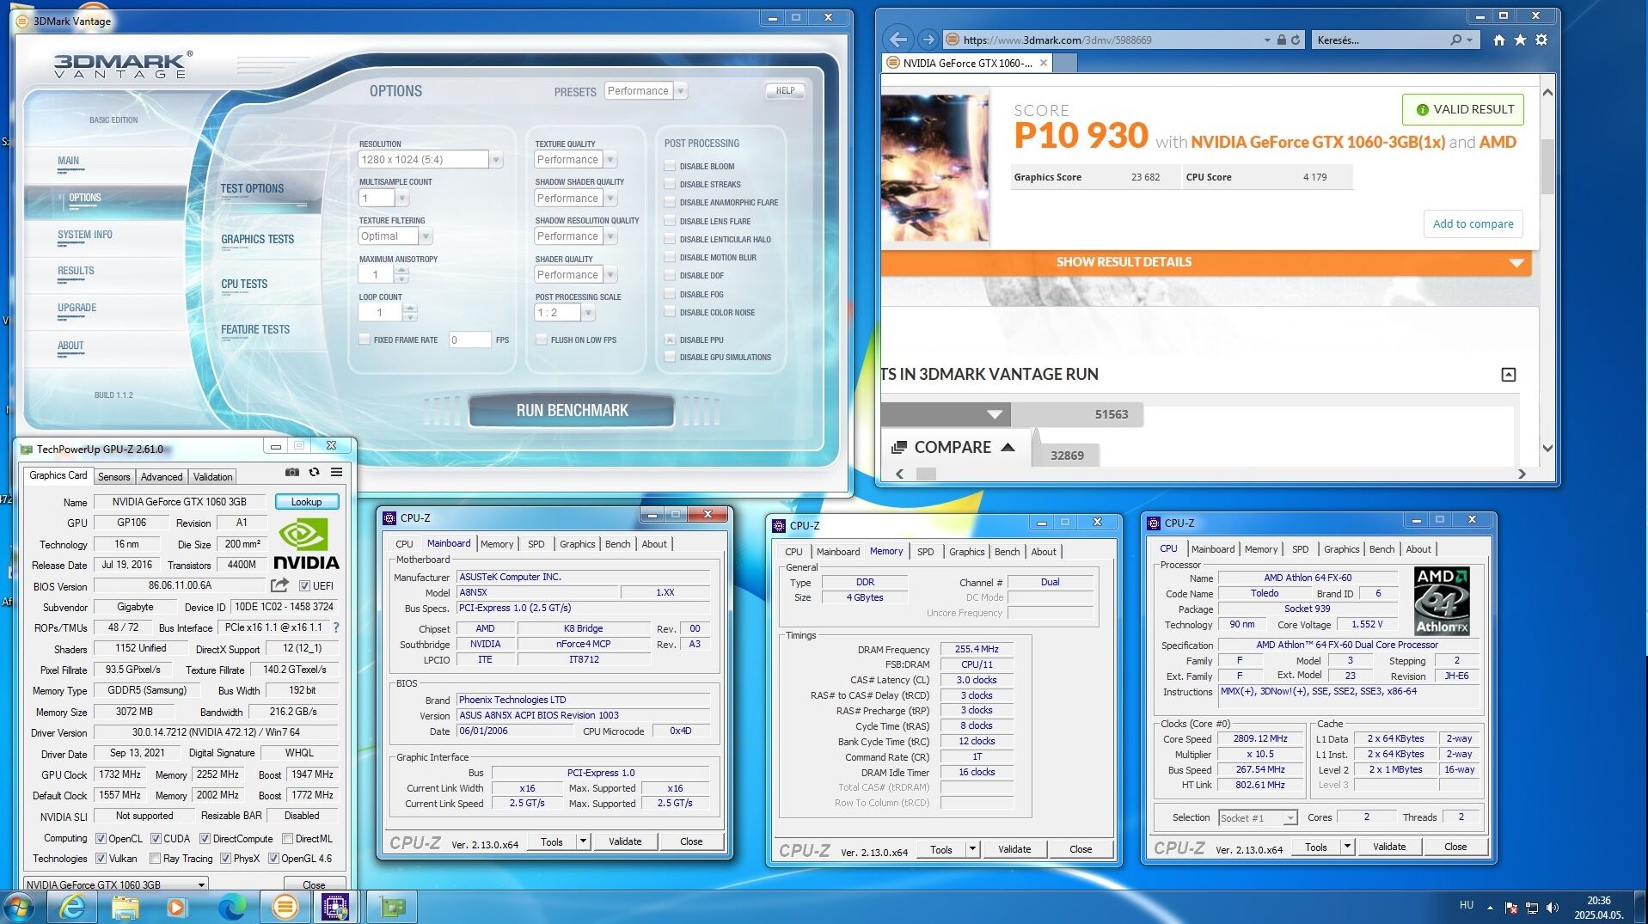Enable the Fixed Frame Rate checkbox
Viewport: 1648px width, 924px height.
tap(365, 340)
